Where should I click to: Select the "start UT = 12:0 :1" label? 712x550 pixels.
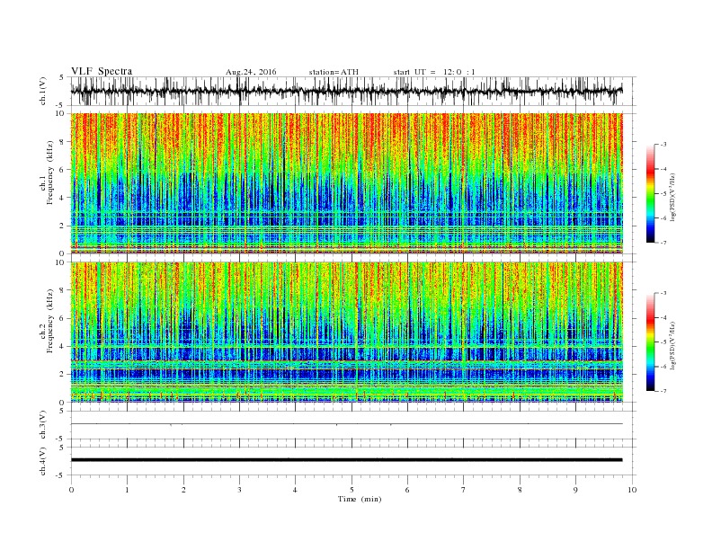(434, 72)
